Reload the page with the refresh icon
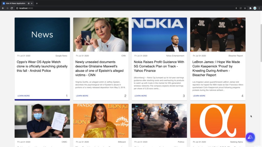262x147 pixels. click(x=12, y=8)
